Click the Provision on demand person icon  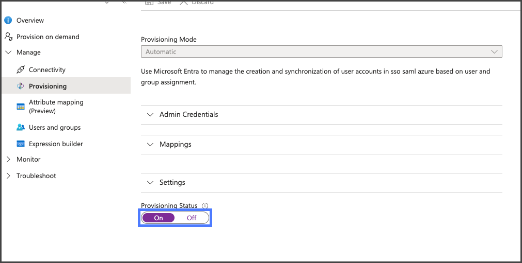click(x=8, y=37)
